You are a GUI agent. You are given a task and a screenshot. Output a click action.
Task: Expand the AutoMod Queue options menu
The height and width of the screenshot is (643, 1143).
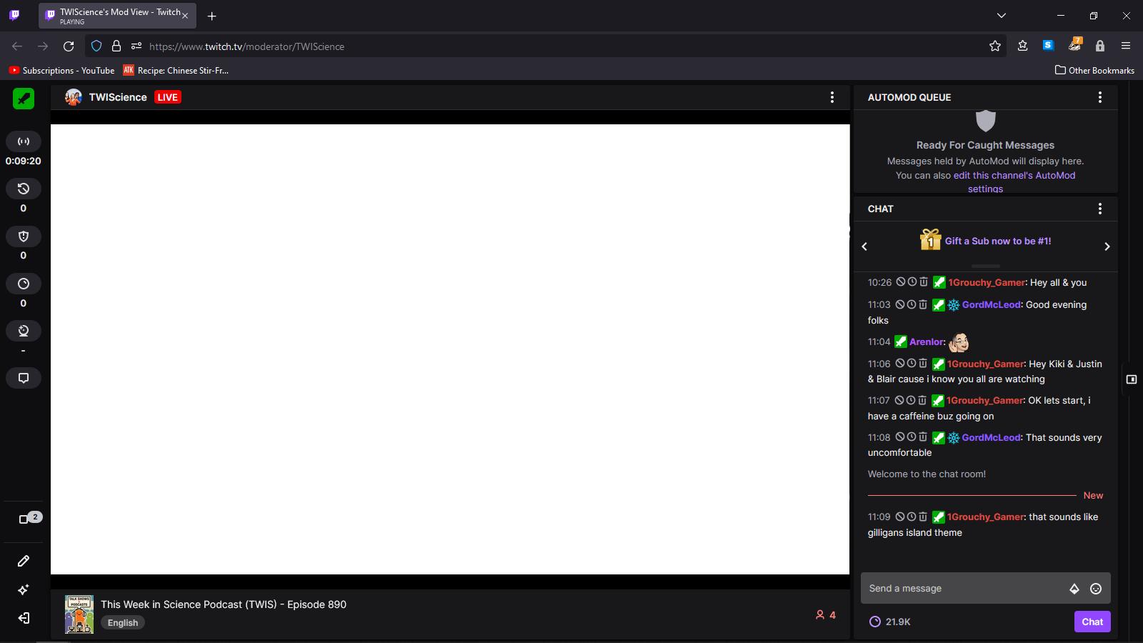(1101, 97)
